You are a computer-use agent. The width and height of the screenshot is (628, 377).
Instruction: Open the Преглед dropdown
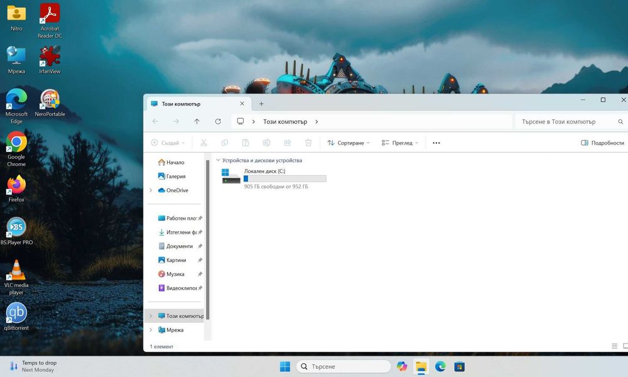coord(399,143)
